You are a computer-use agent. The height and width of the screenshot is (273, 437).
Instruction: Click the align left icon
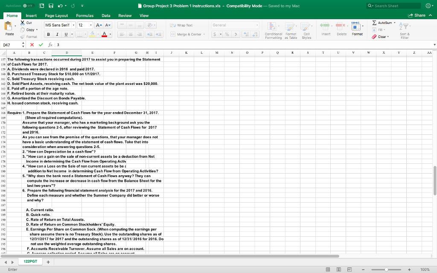(x=122, y=34)
